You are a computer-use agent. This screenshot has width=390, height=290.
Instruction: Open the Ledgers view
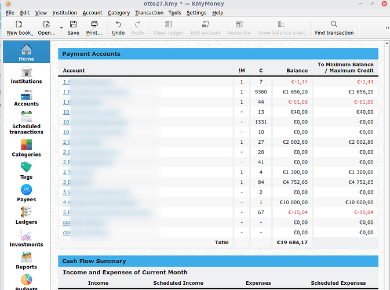26,216
